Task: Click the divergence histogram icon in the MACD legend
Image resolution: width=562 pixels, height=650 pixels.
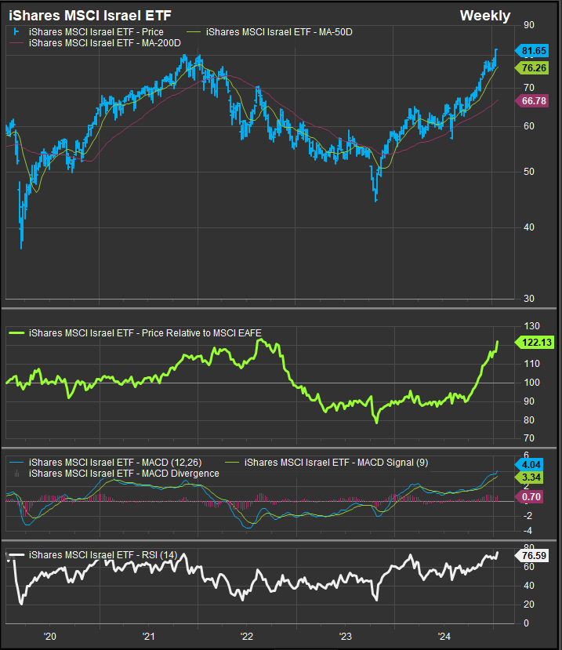Action: pyautogui.click(x=16, y=474)
